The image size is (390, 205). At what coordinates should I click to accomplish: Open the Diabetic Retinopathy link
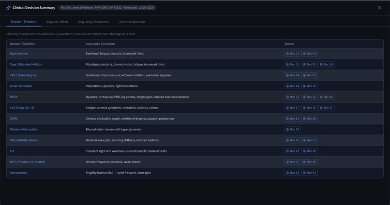(x=24, y=129)
